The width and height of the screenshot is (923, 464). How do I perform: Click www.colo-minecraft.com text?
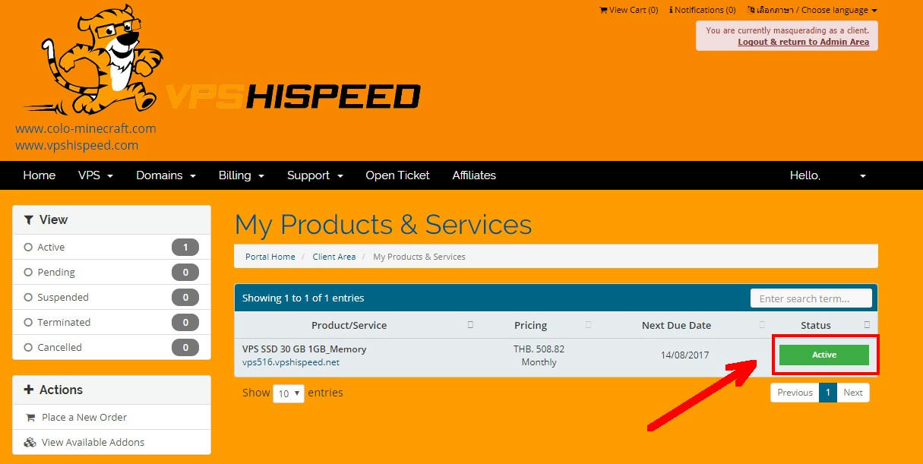[86, 128]
